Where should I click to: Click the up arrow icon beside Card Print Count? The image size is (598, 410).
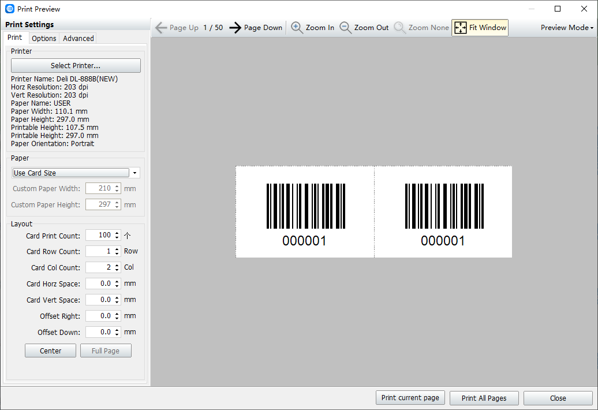(128, 236)
